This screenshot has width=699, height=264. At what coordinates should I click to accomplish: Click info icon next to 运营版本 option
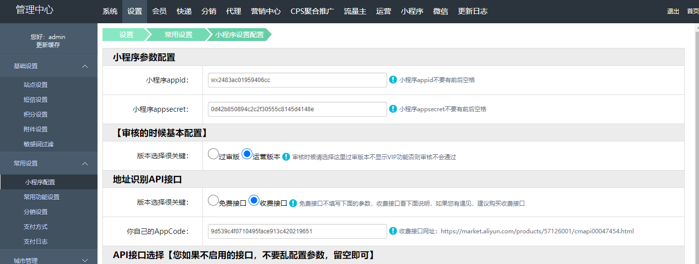[286, 157]
